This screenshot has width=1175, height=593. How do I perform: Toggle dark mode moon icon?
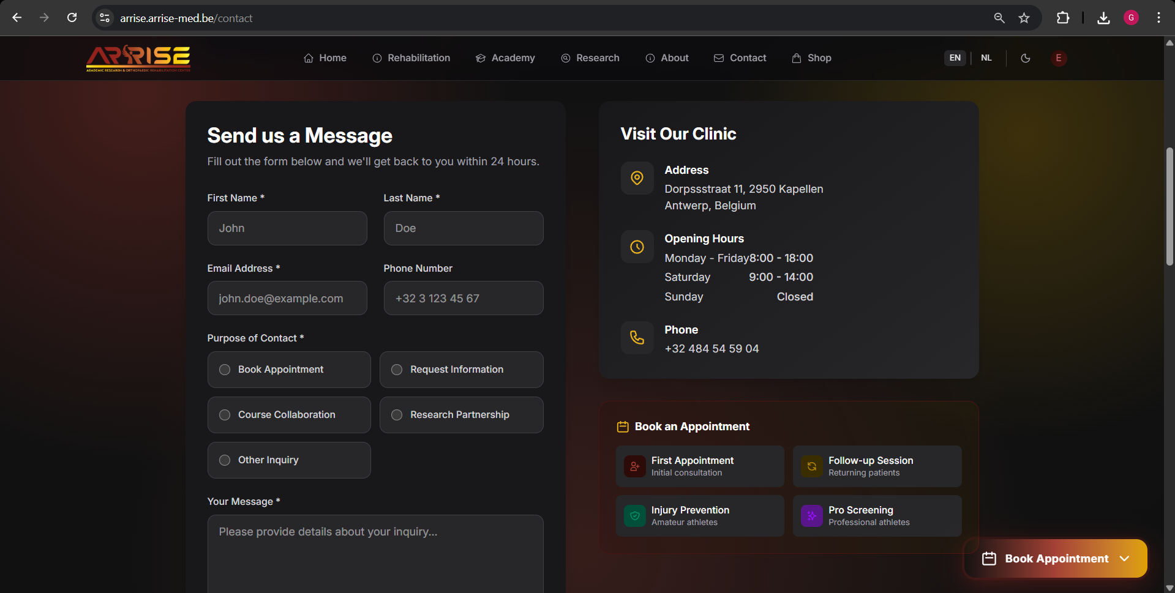(x=1026, y=58)
